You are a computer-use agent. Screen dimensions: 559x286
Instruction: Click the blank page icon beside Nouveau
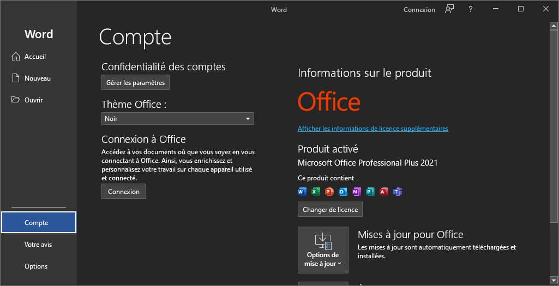coord(16,78)
